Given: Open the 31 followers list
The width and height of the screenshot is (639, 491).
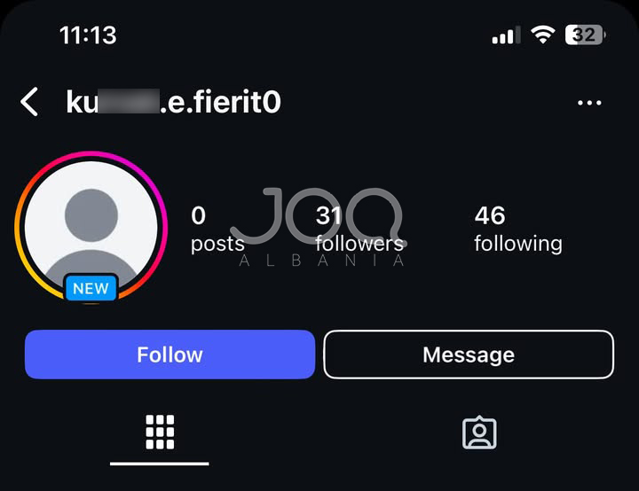Looking at the screenshot, I should click(x=359, y=229).
